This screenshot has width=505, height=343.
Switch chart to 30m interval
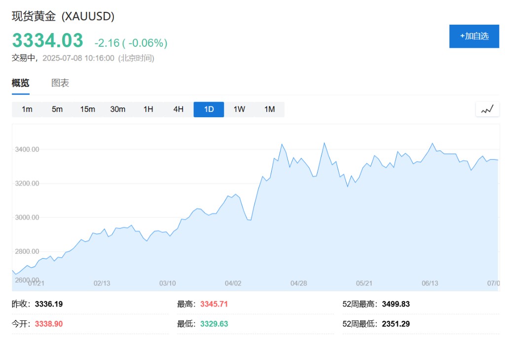click(x=118, y=109)
